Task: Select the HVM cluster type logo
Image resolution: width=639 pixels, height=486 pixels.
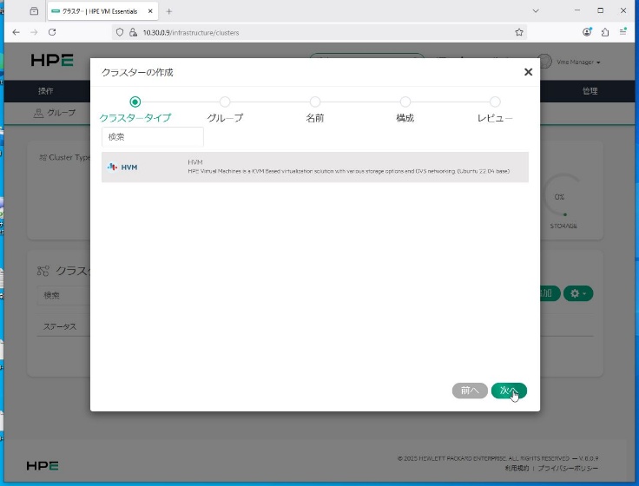Action: (122, 167)
